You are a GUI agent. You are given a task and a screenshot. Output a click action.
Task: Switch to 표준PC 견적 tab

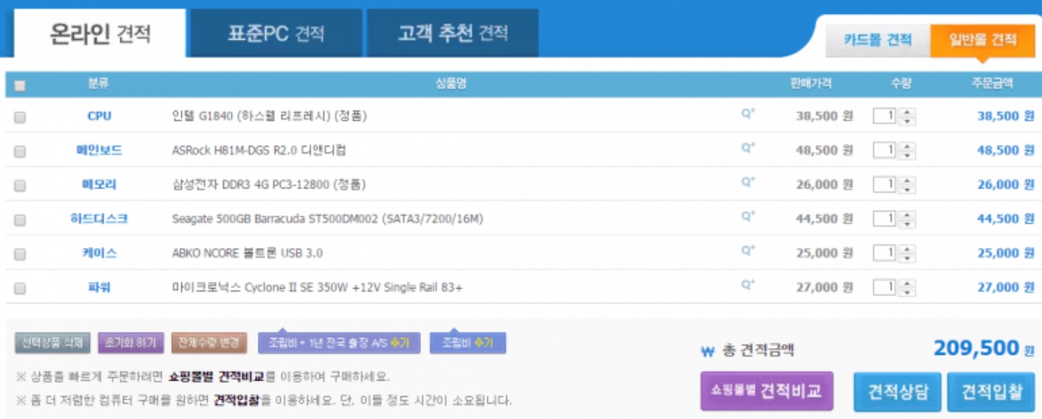276,33
